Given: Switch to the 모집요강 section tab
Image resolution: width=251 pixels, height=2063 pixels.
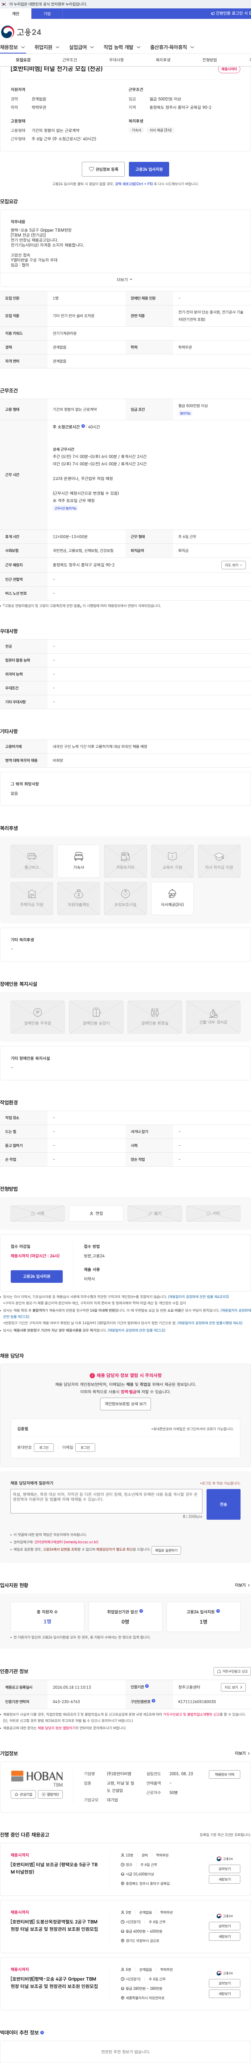Looking at the screenshot, I should tap(23, 60).
